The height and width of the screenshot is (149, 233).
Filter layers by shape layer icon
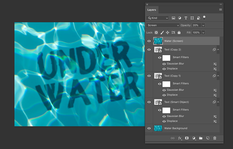[x=192, y=18]
